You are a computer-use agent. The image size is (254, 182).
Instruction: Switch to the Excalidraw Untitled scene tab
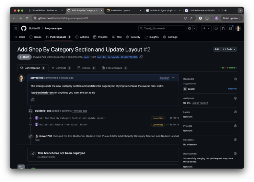(203, 10)
